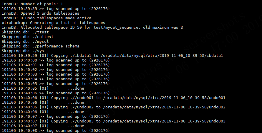Click the '...done' text at 10:40:05
262x133 pixels.
point(76,88)
